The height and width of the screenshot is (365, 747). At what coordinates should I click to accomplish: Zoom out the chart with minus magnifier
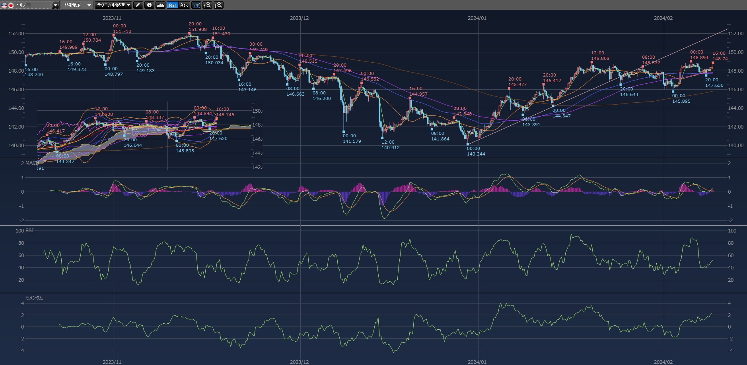(207, 5)
